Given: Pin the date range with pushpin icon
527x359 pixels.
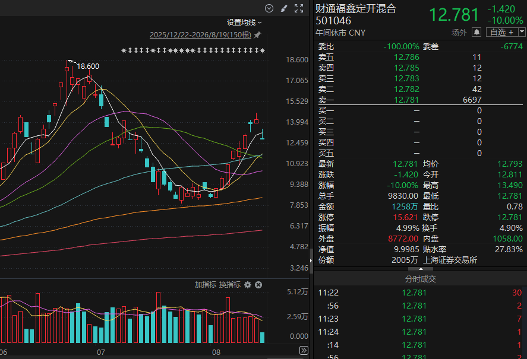Looking at the screenshot, I should pyautogui.click(x=257, y=35).
